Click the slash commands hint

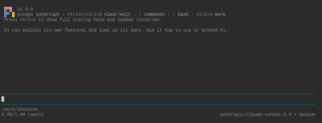point(152,15)
